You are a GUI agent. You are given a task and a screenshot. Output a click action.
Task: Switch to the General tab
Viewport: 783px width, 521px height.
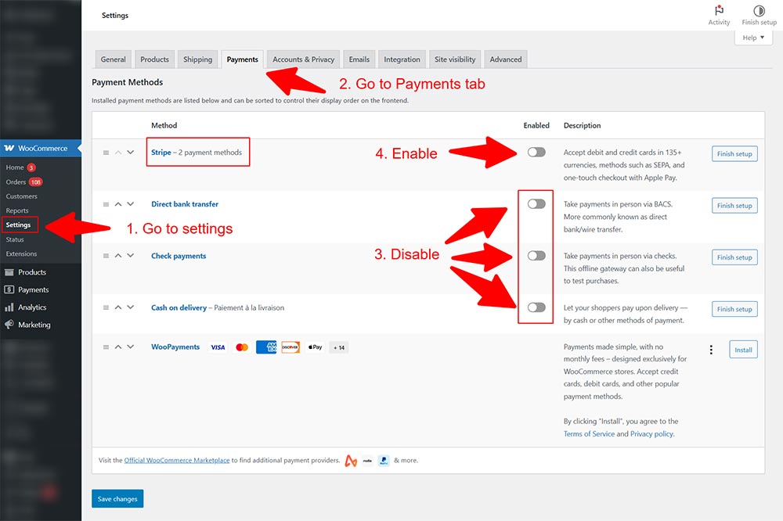click(x=114, y=59)
